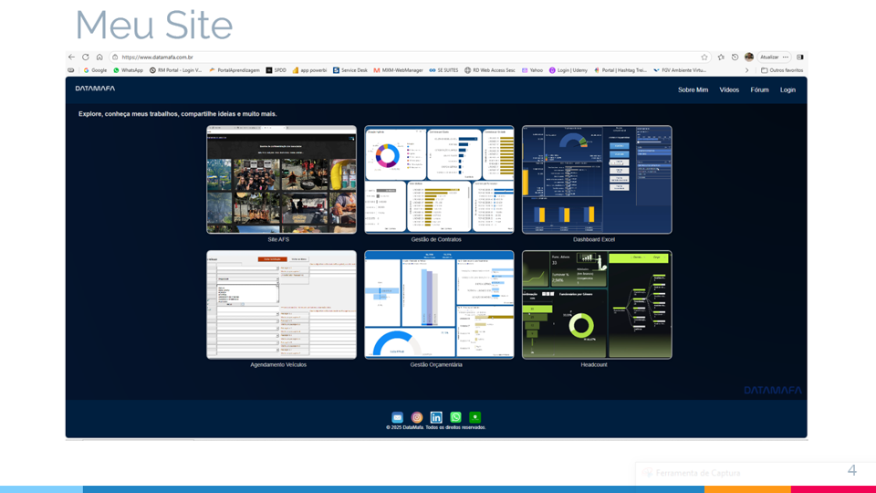Click the browser back arrow

click(x=72, y=57)
